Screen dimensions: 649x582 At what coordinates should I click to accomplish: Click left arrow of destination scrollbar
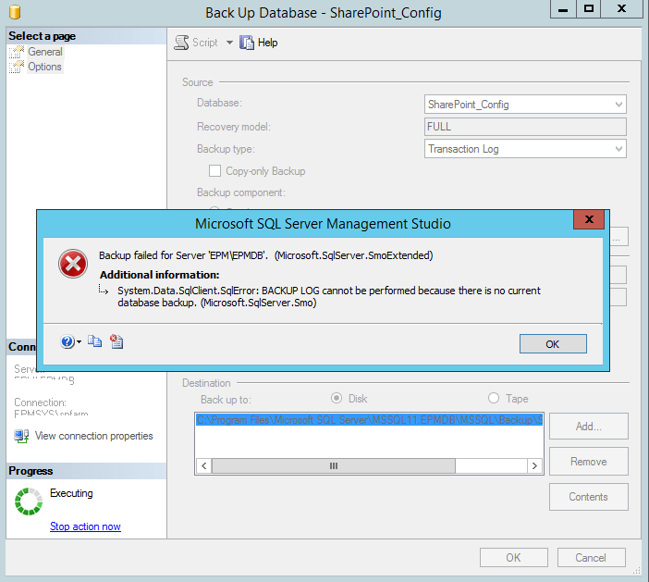tap(204, 466)
